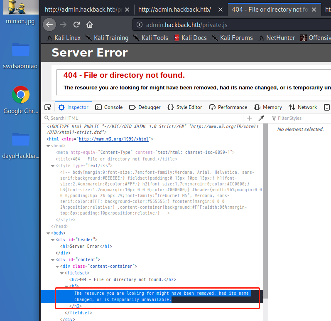The height and width of the screenshot is (321, 331).
Task: Open the Style Editor tab
Action: click(185, 107)
